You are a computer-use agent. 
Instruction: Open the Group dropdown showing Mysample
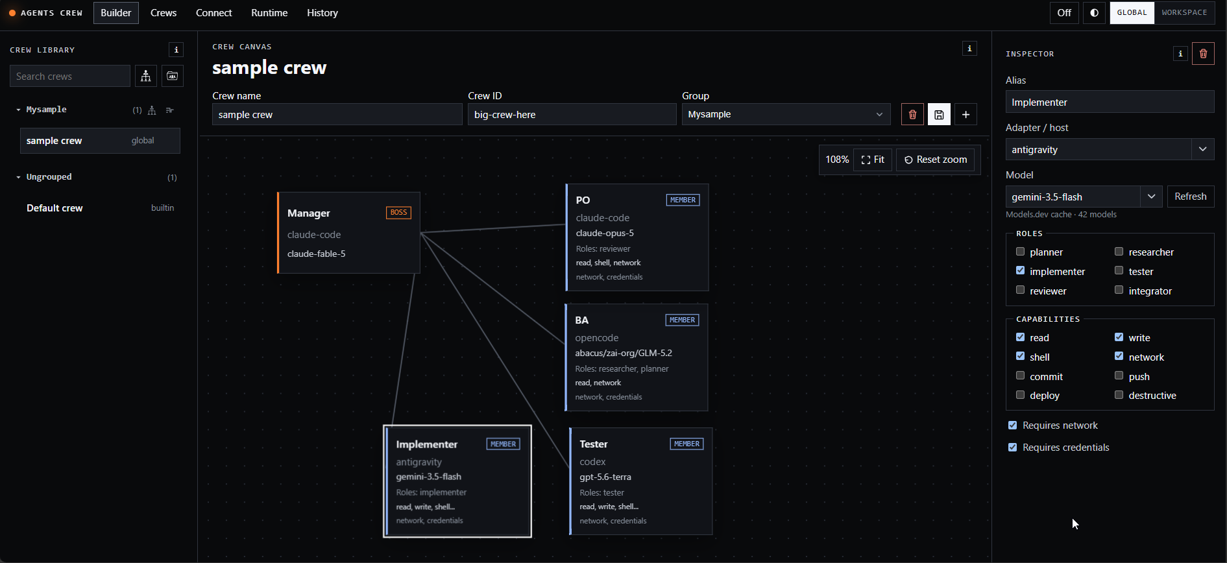[x=786, y=114]
